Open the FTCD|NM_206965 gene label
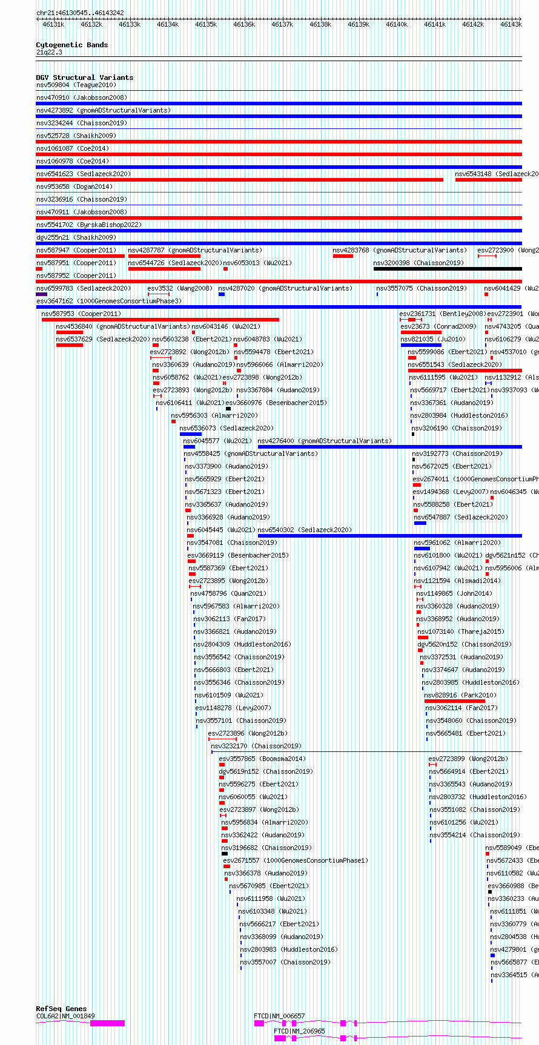Viewport: 539px width, 1045px height. 299,1031
